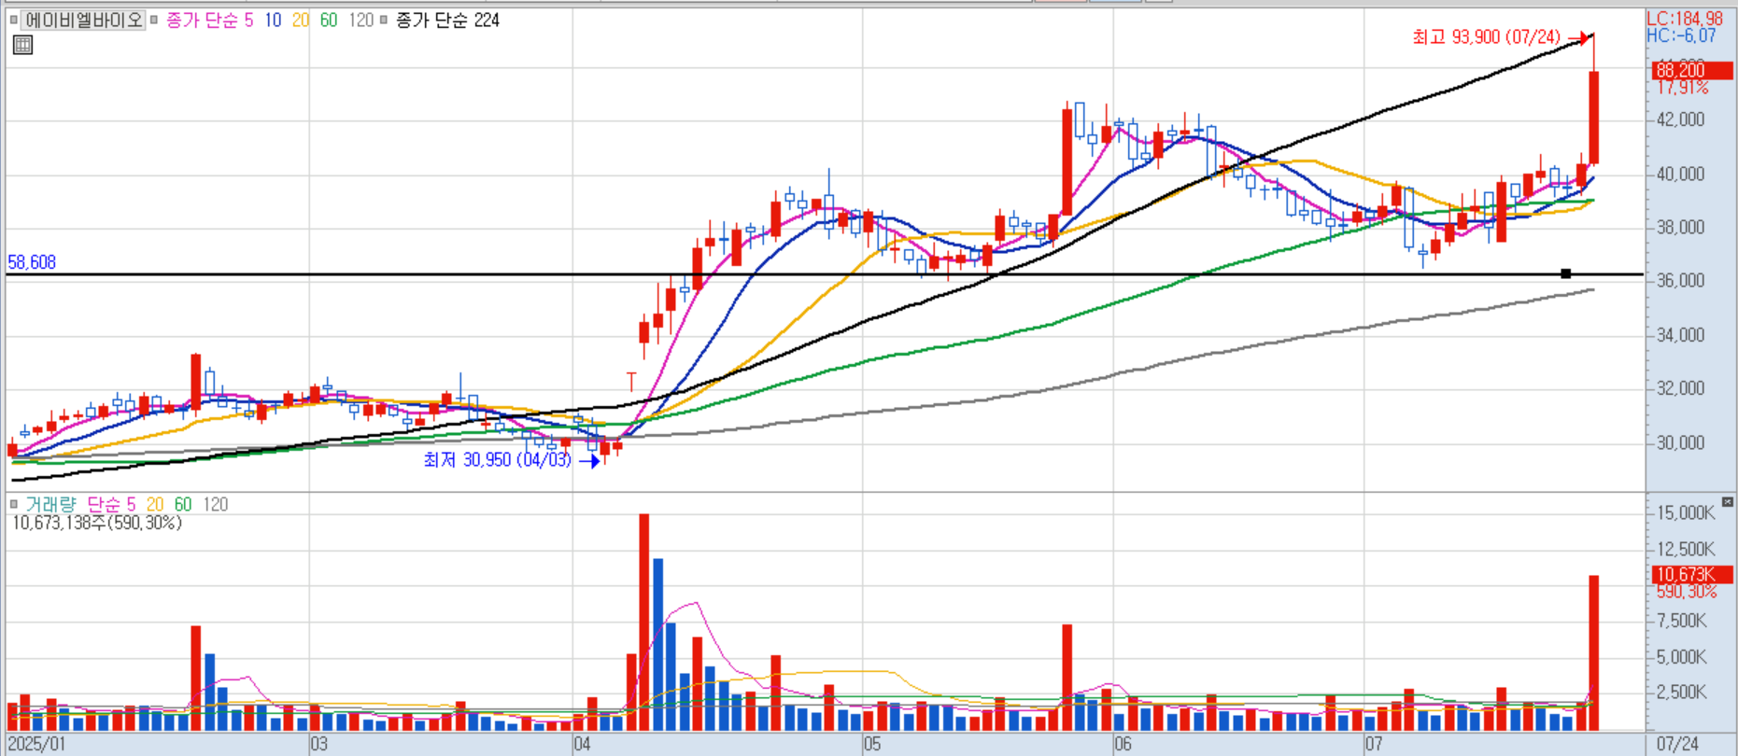Click the 거래량 volume indicator label
1738x756 pixels.
click(x=50, y=504)
